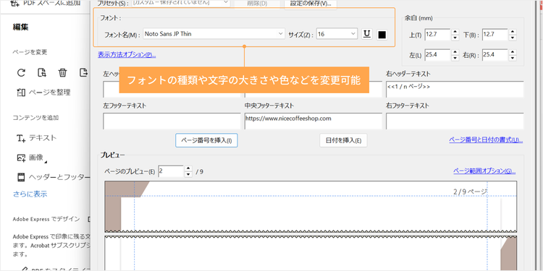543x271 pixels.
Task: Click the 設定の保存 button
Action: coord(311,4)
